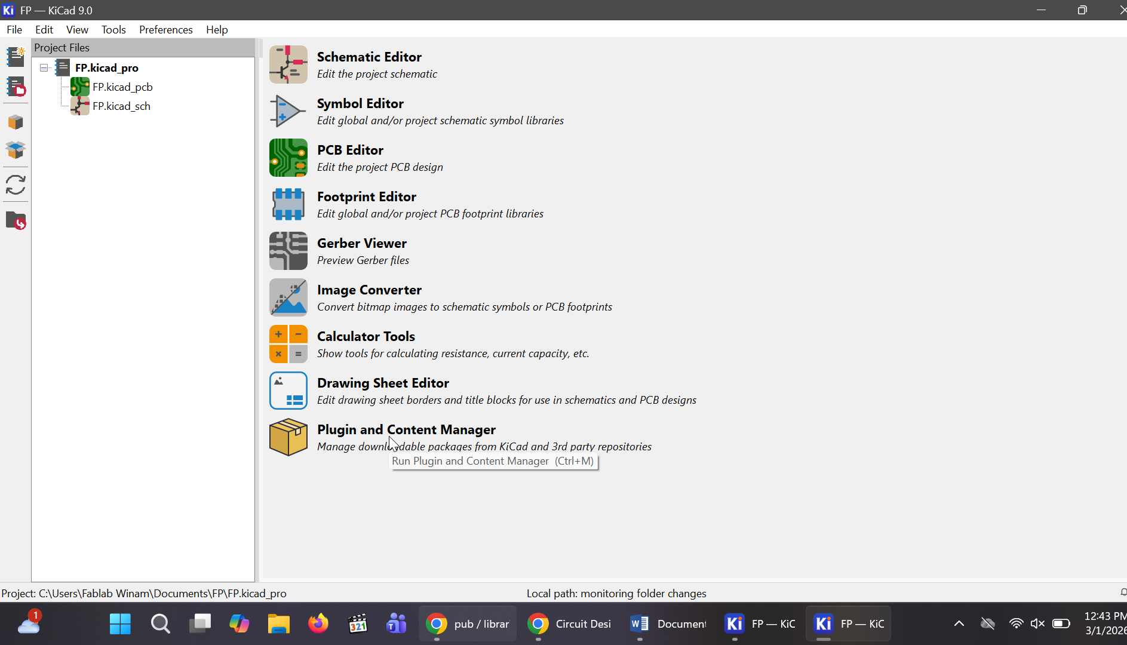
Task: Click the New Project icon in left toolbar
Action: point(16,56)
